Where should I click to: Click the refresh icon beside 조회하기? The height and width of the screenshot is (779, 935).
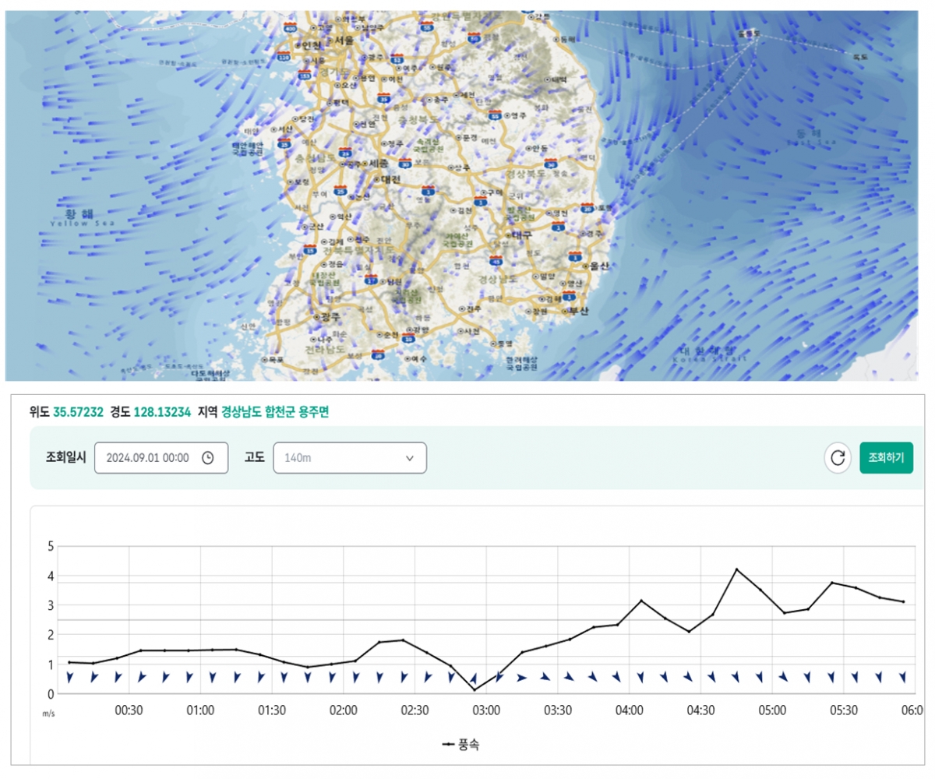click(838, 458)
